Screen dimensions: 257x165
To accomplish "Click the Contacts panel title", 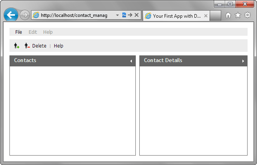I will pos(25,60).
